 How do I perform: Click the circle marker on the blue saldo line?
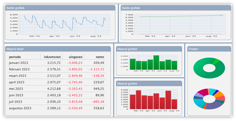[104, 19]
